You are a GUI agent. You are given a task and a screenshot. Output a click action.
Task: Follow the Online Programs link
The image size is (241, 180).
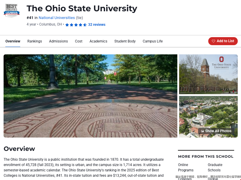tap(186, 168)
